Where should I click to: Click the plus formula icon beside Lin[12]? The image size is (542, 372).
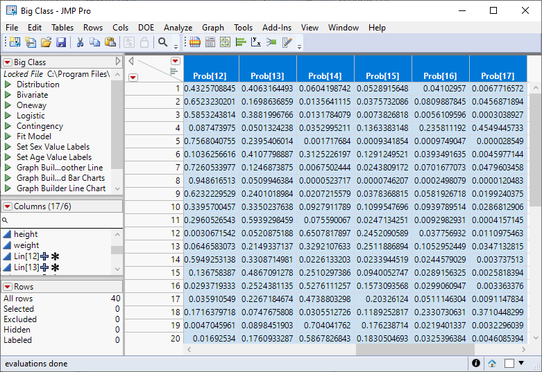click(x=45, y=256)
